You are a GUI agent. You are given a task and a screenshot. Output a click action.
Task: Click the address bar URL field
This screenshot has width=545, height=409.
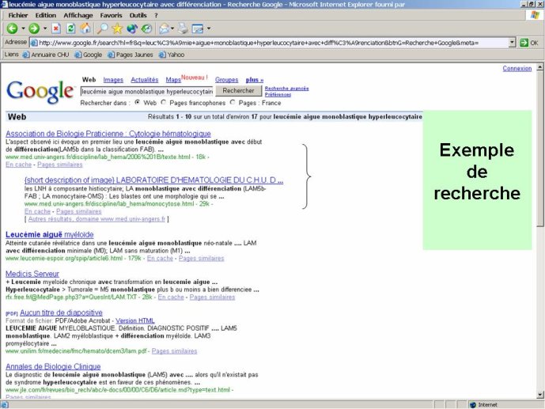273,43
